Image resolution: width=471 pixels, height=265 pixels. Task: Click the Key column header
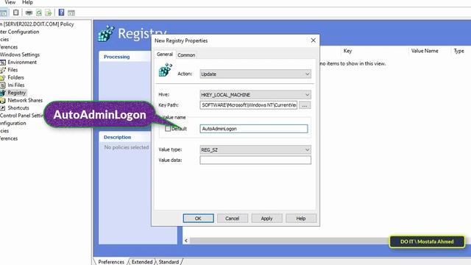click(347, 51)
